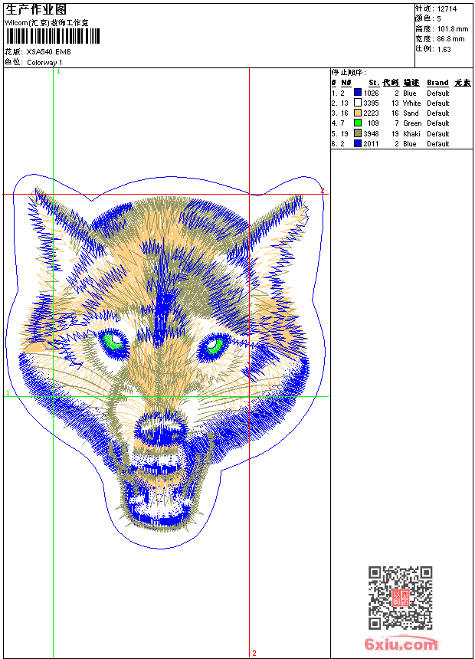The height and width of the screenshot is (659, 475).
Task: Select stitch count 109 in the Green row
Action: coord(373,123)
